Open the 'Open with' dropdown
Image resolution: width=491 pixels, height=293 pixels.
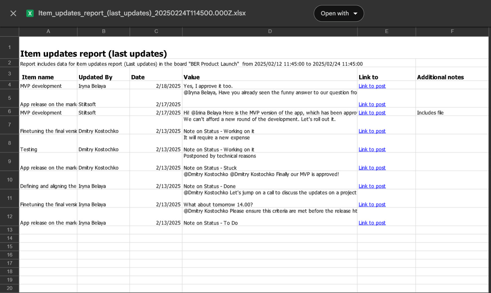pos(339,13)
